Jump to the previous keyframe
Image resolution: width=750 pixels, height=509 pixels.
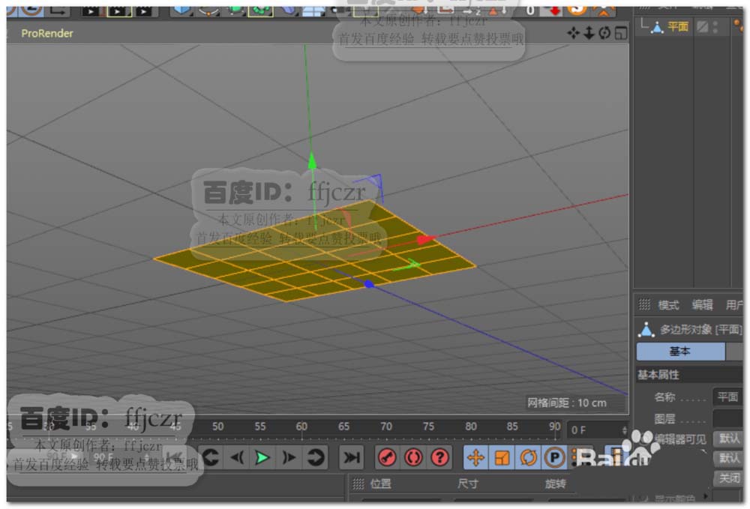click(x=211, y=458)
